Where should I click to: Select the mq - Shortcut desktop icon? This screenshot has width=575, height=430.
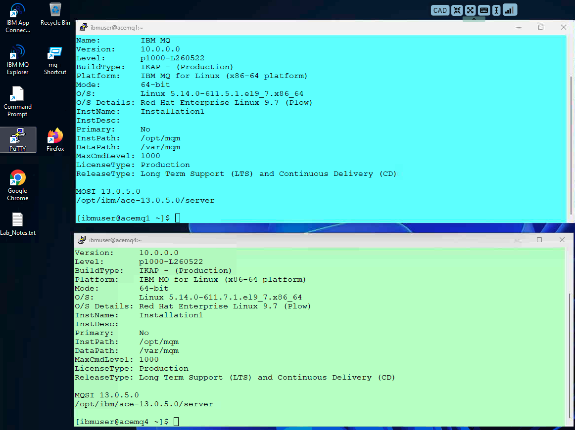(x=55, y=60)
